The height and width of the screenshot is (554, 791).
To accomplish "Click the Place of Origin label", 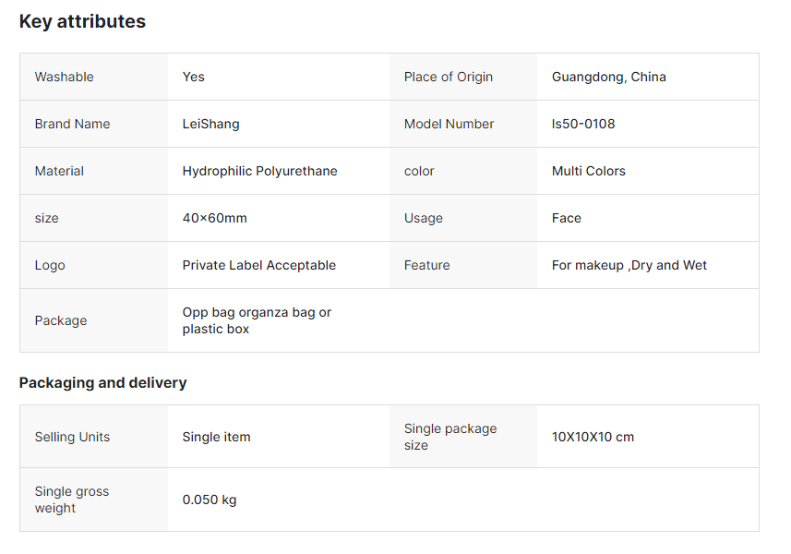I will [448, 77].
